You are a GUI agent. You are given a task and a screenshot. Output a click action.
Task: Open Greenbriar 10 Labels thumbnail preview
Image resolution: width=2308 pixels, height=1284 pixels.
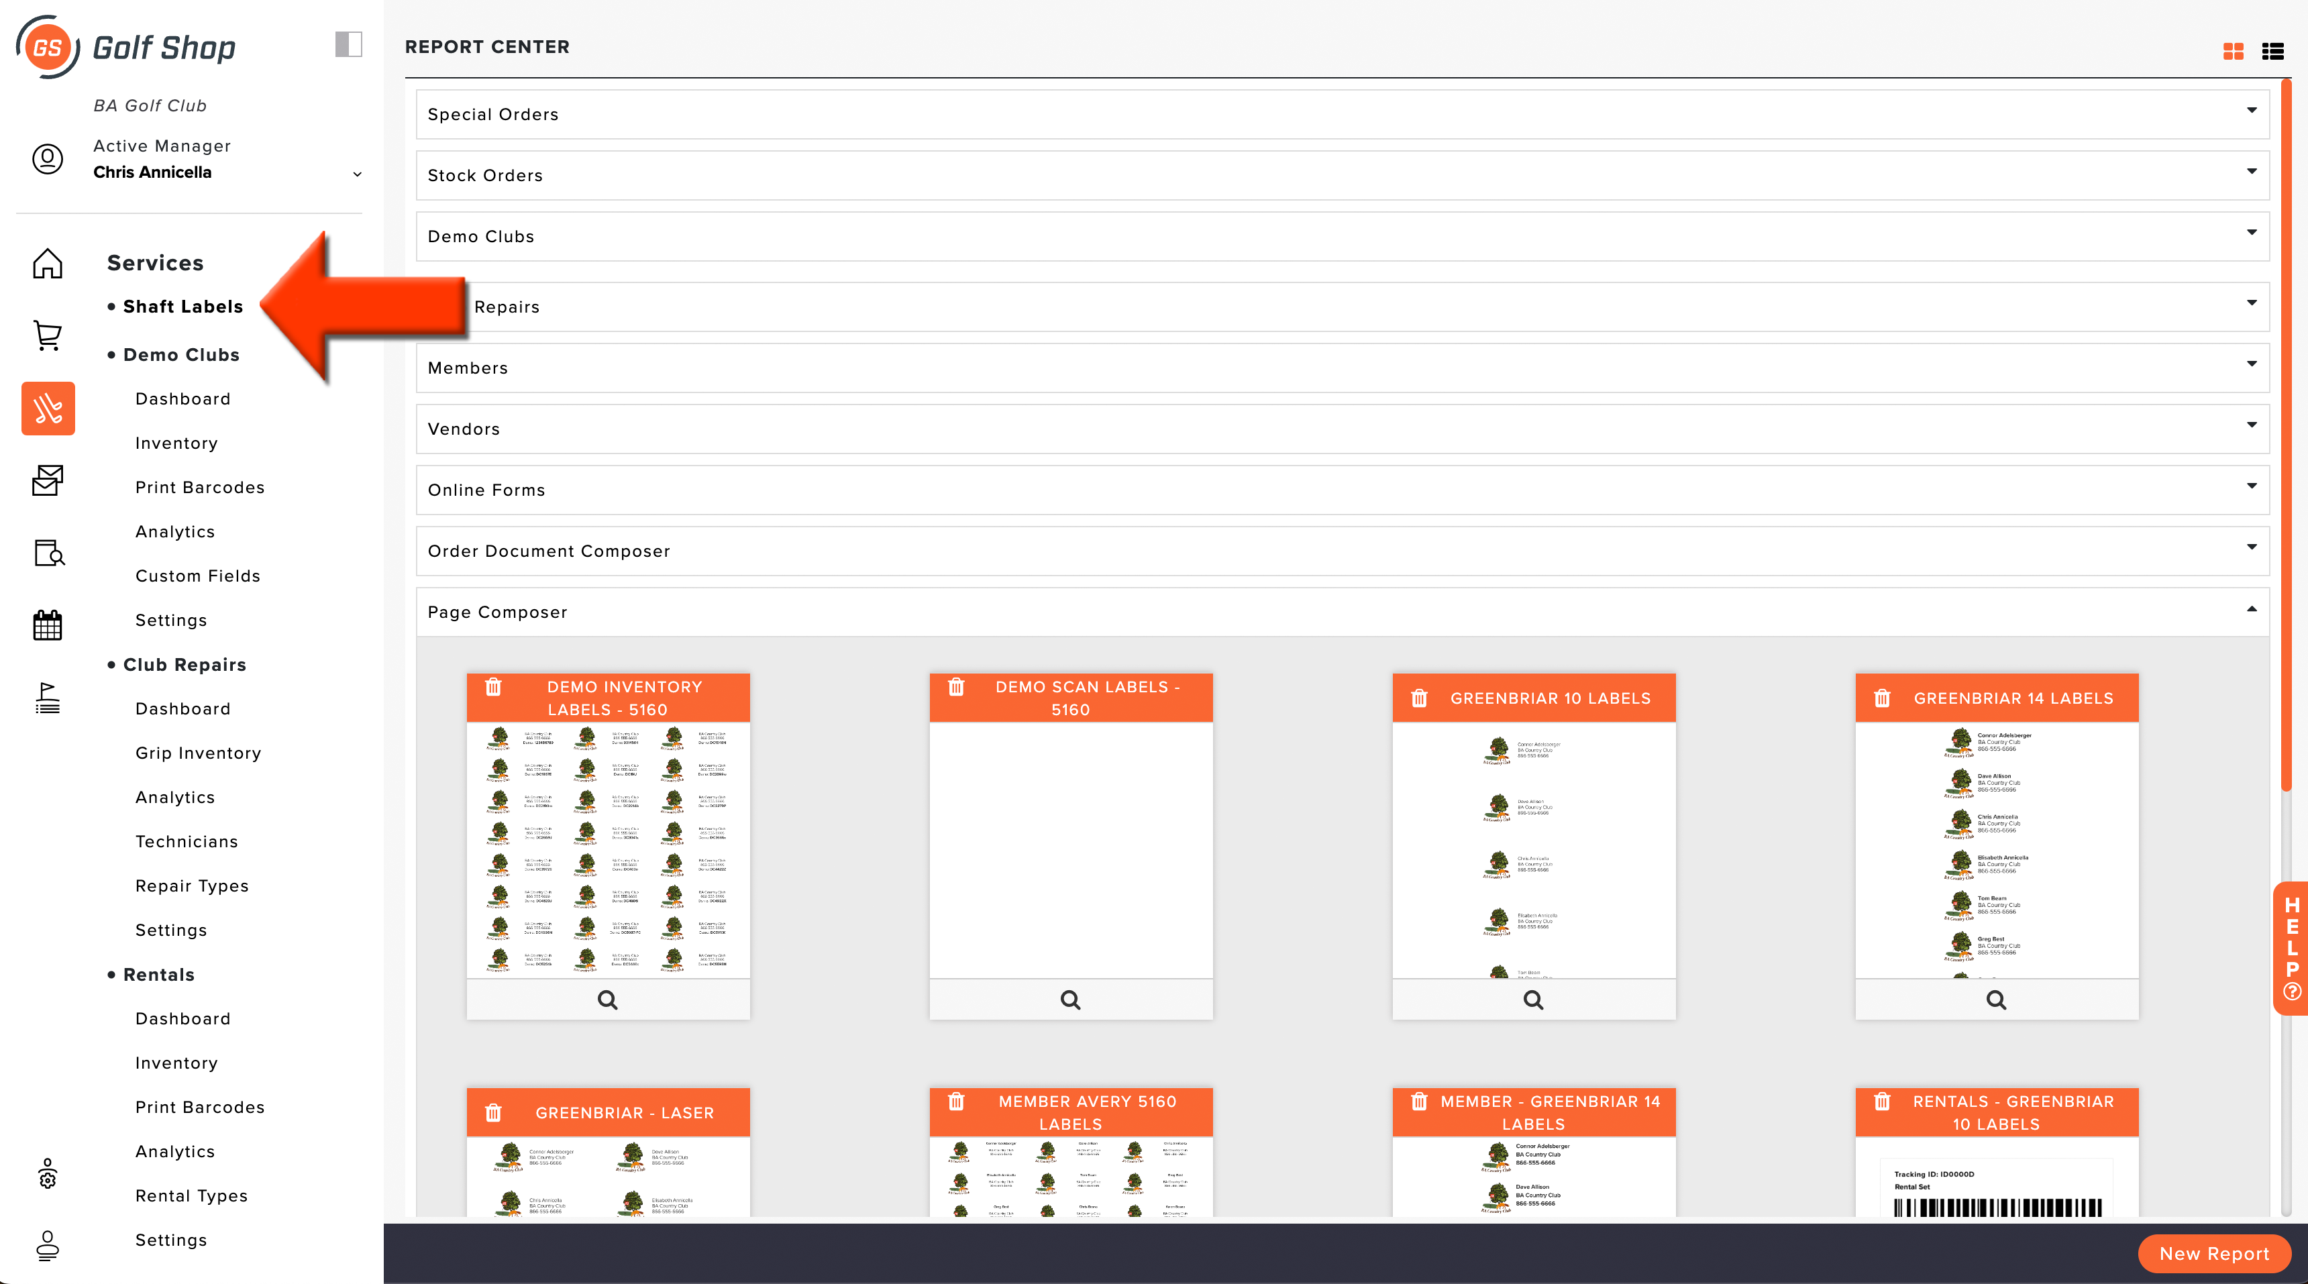pos(1534,851)
